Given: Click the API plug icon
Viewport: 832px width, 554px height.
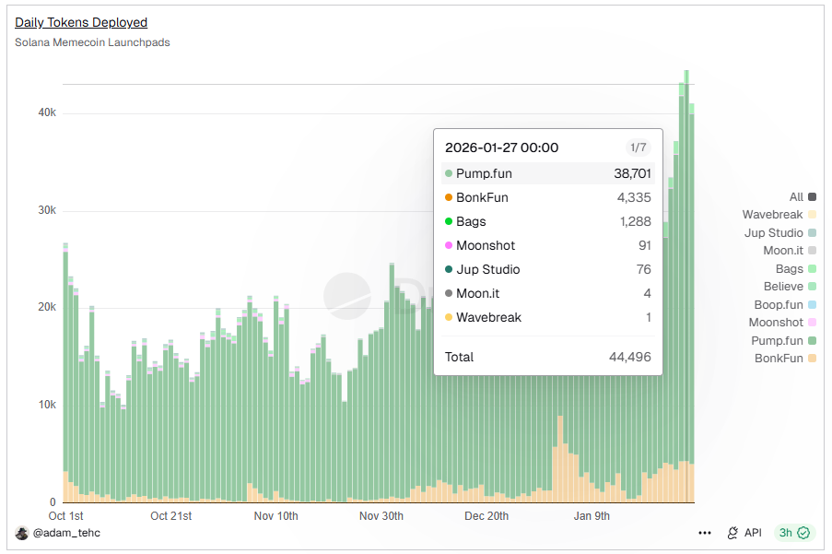Looking at the screenshot, I should pos(733,533).
